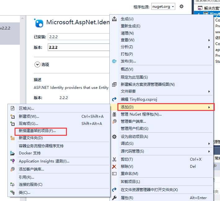220x201 pixels.
Task: Click the red X icon beside 移除(V)
Action: pos(114,167)
